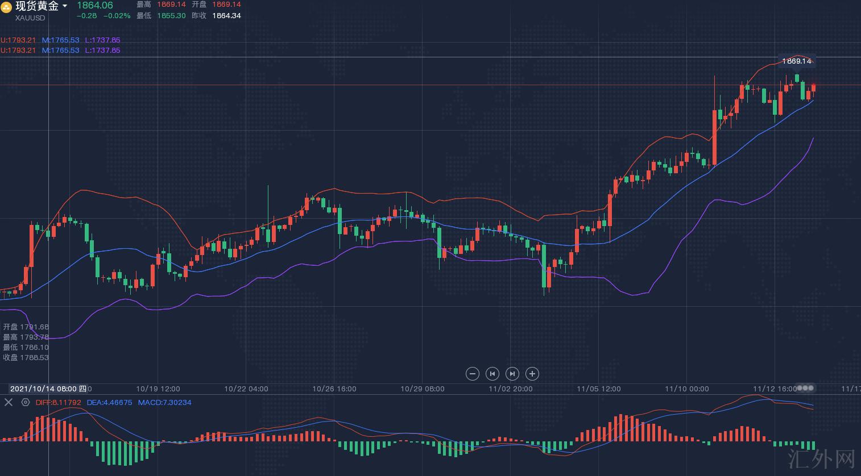Click the DIFF value in MACD legend
Viewport: 861px width, 476px height.
58,402
